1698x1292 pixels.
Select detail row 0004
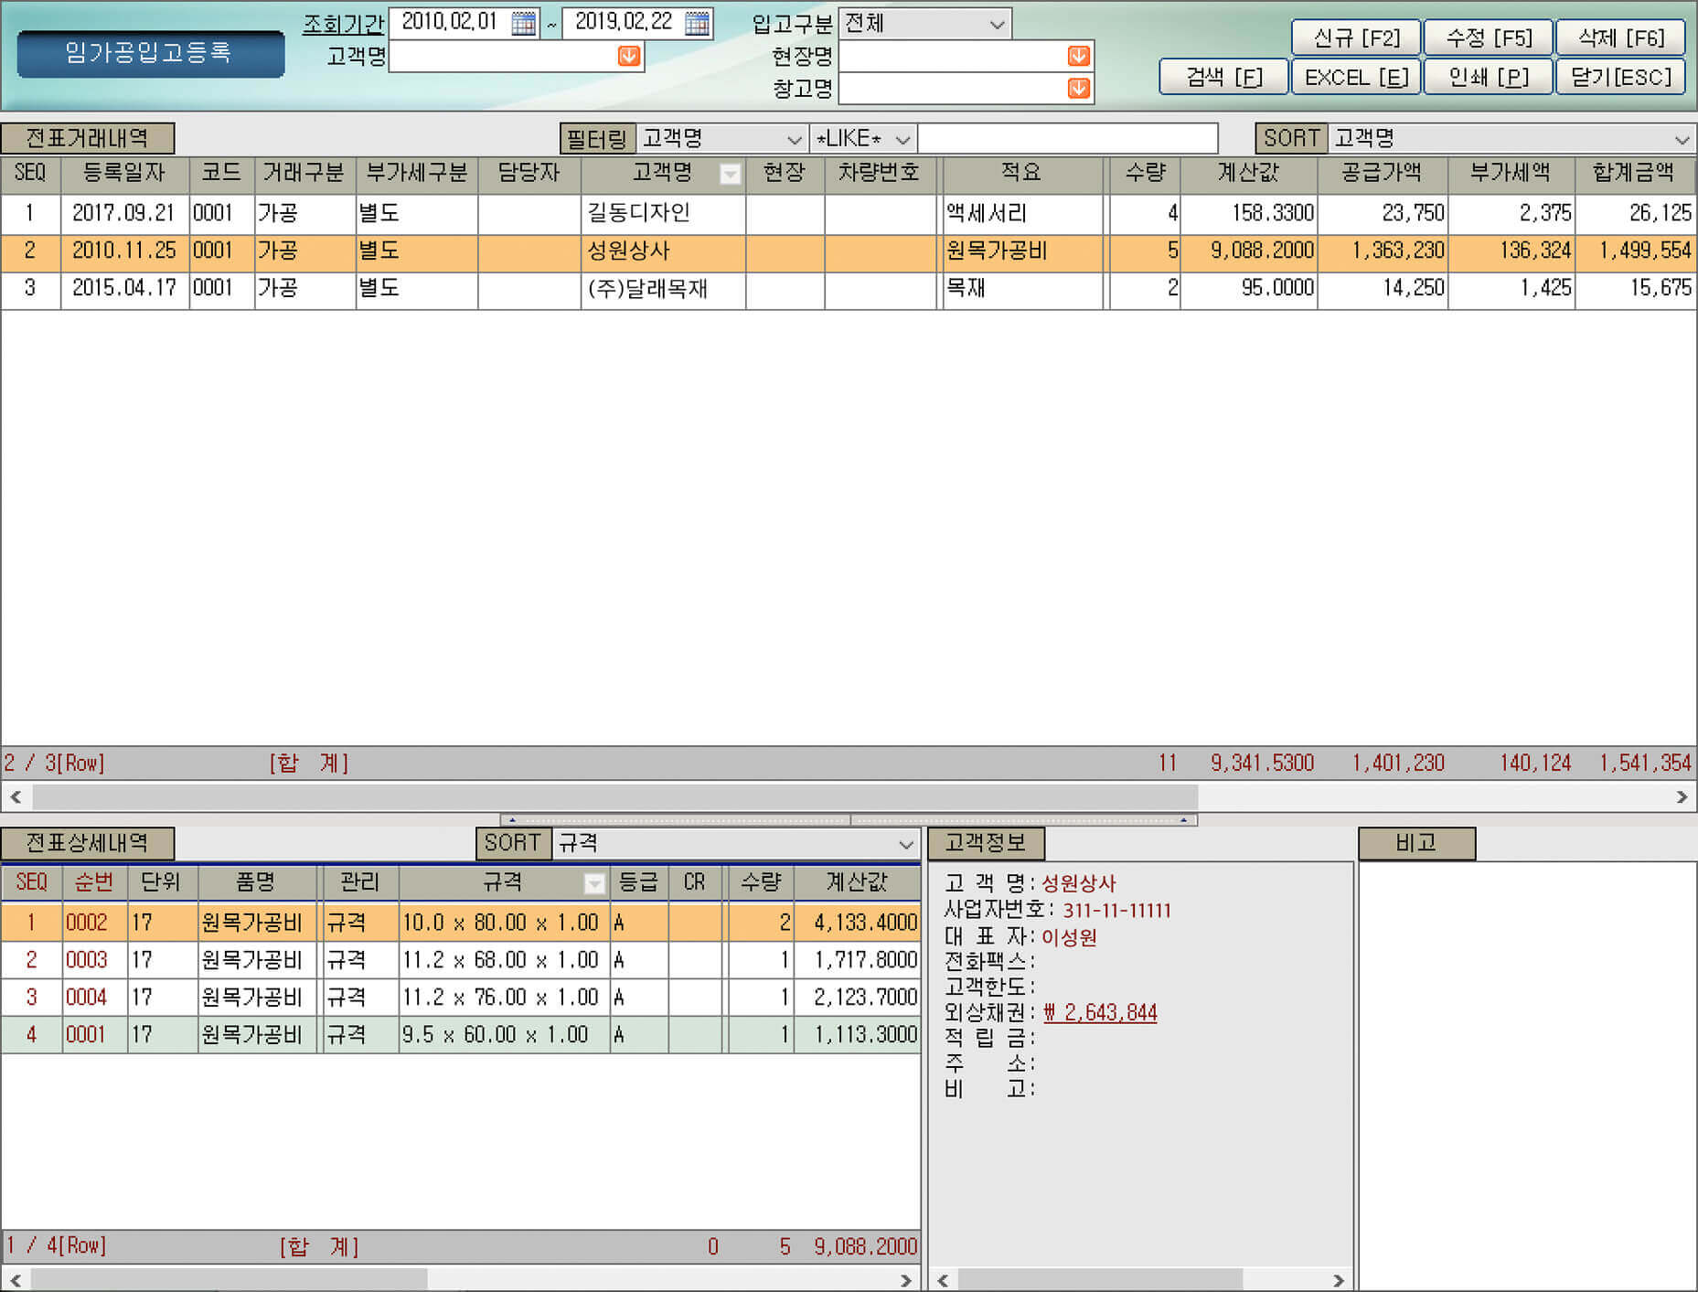coord(460,998)
